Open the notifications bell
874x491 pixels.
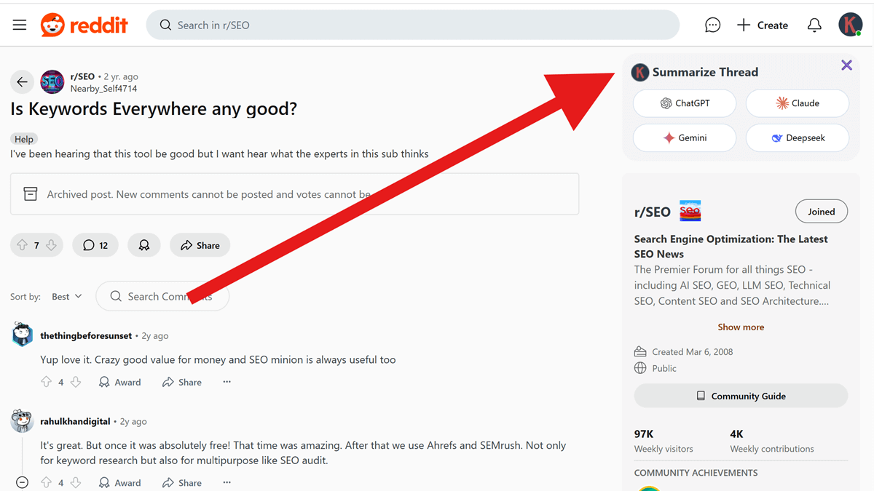coord(814,25)
